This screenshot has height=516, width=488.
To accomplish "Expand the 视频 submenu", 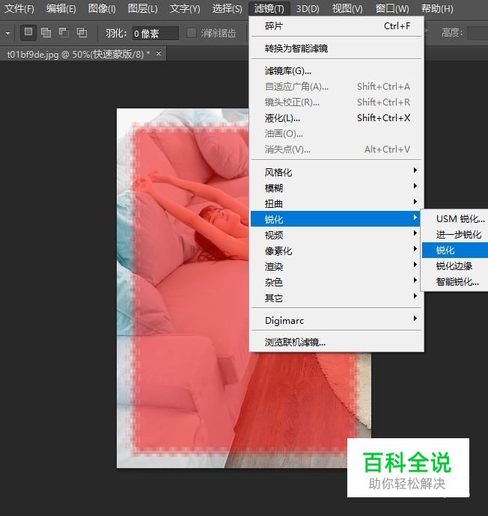I will (336, 235).
